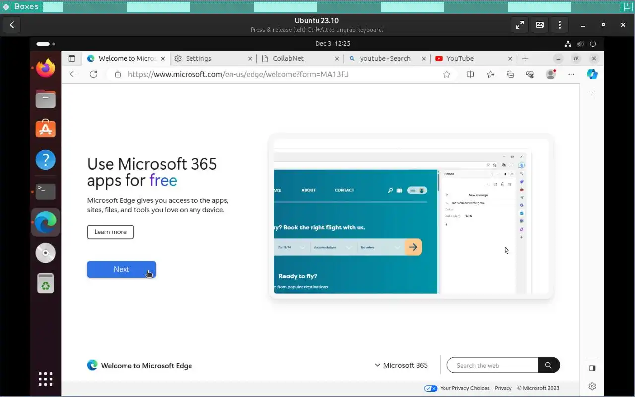This screenshot has height=397, width=635.
Task: Open Your Privacy Choices link
Action: (464, 388)
